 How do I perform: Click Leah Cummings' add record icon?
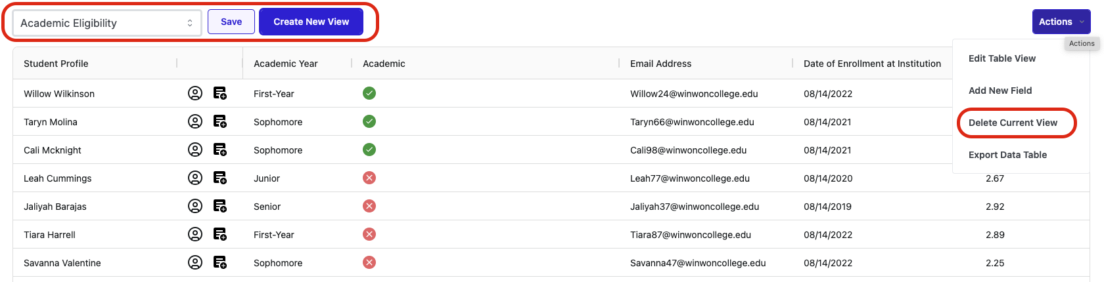click(x=220, y=178)
